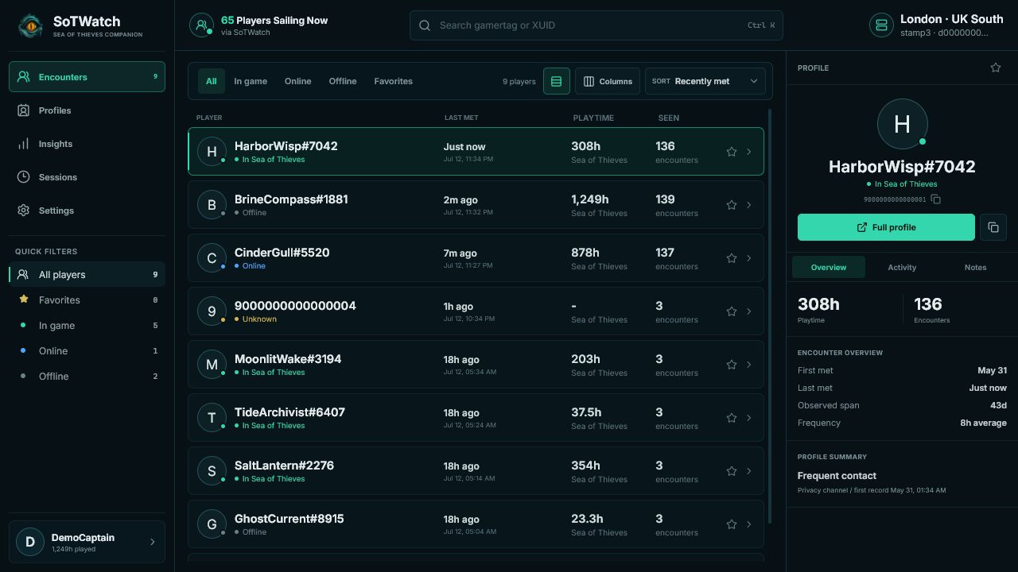This screenshot has width=1018, height=572.
Task: Open the Full profile button
Action: (x=886, y=227)
